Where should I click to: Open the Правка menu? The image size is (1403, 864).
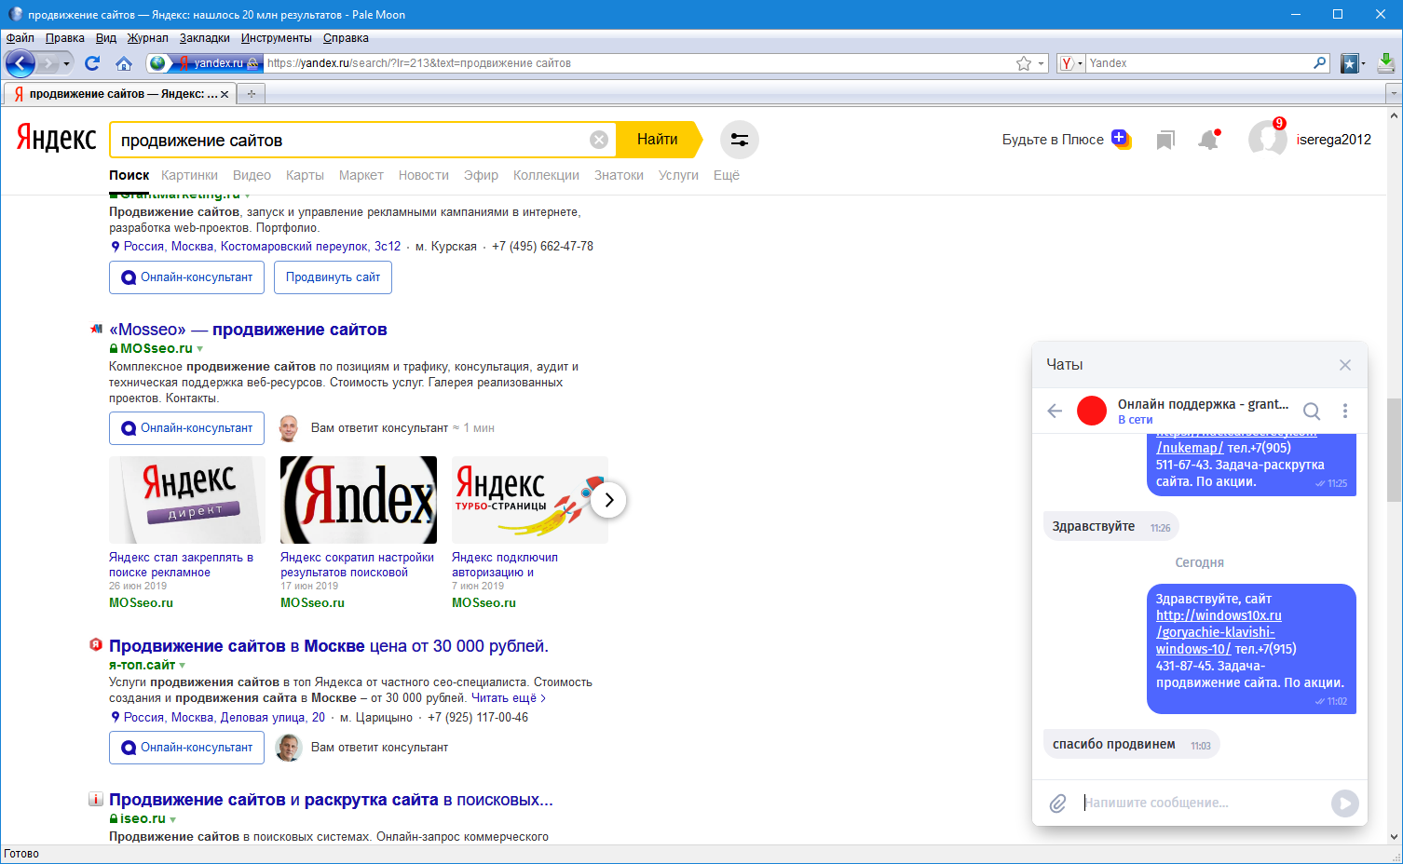click(x=64, y=38)
